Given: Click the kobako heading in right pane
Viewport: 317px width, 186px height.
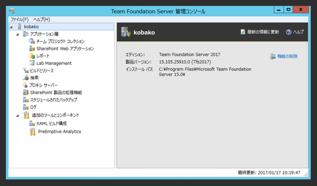Looking at the screenshot, I should (x=144, y=32).
